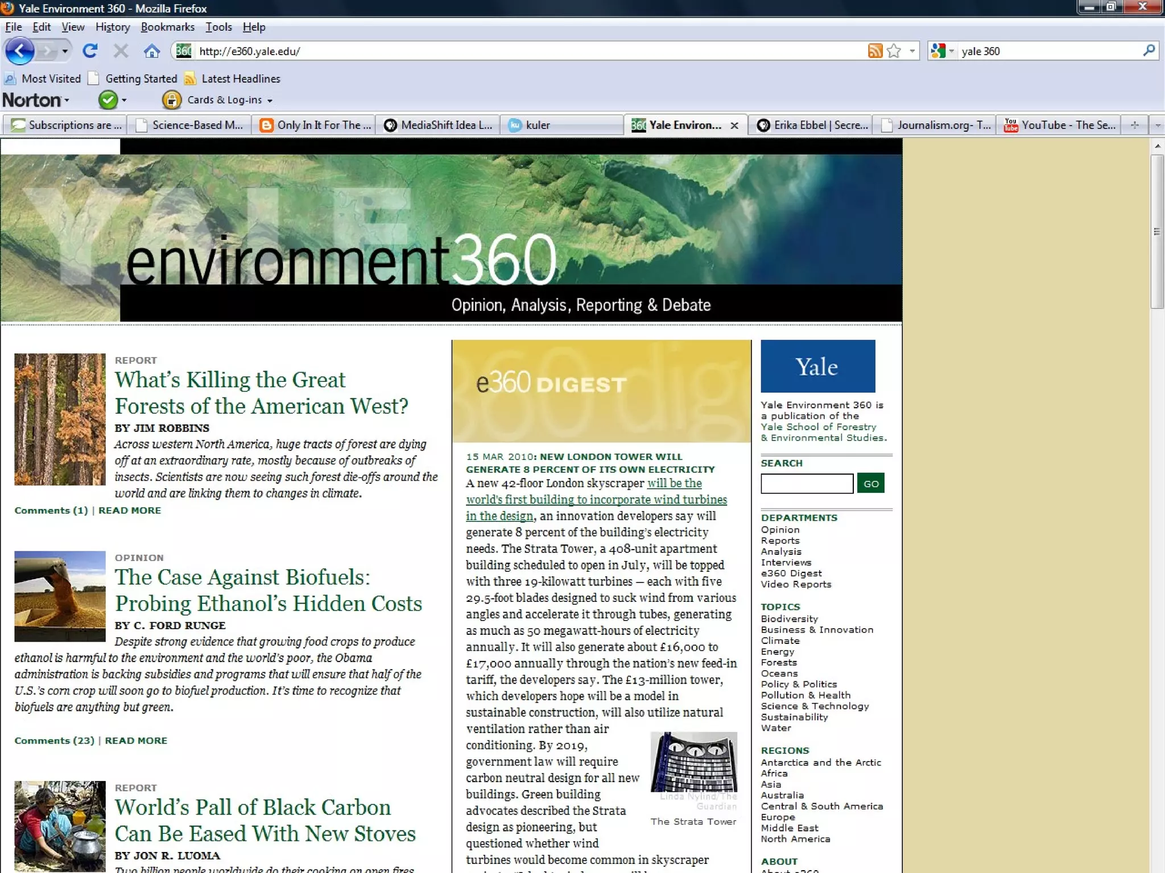Viewport: 1165px width, 873px height.
Task: Bookmark page with the star icon
Action: (x=894, y=51)
